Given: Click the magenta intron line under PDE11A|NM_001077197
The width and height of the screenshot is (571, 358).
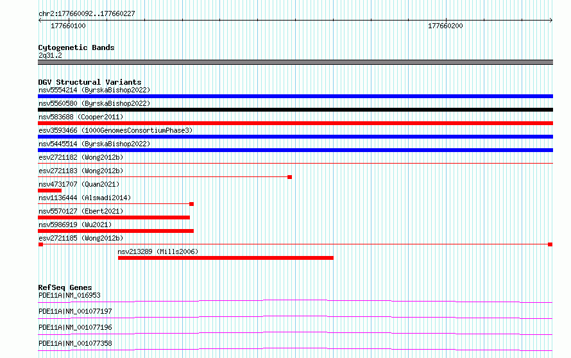Looking at the screenshot, I should [295, 317].
